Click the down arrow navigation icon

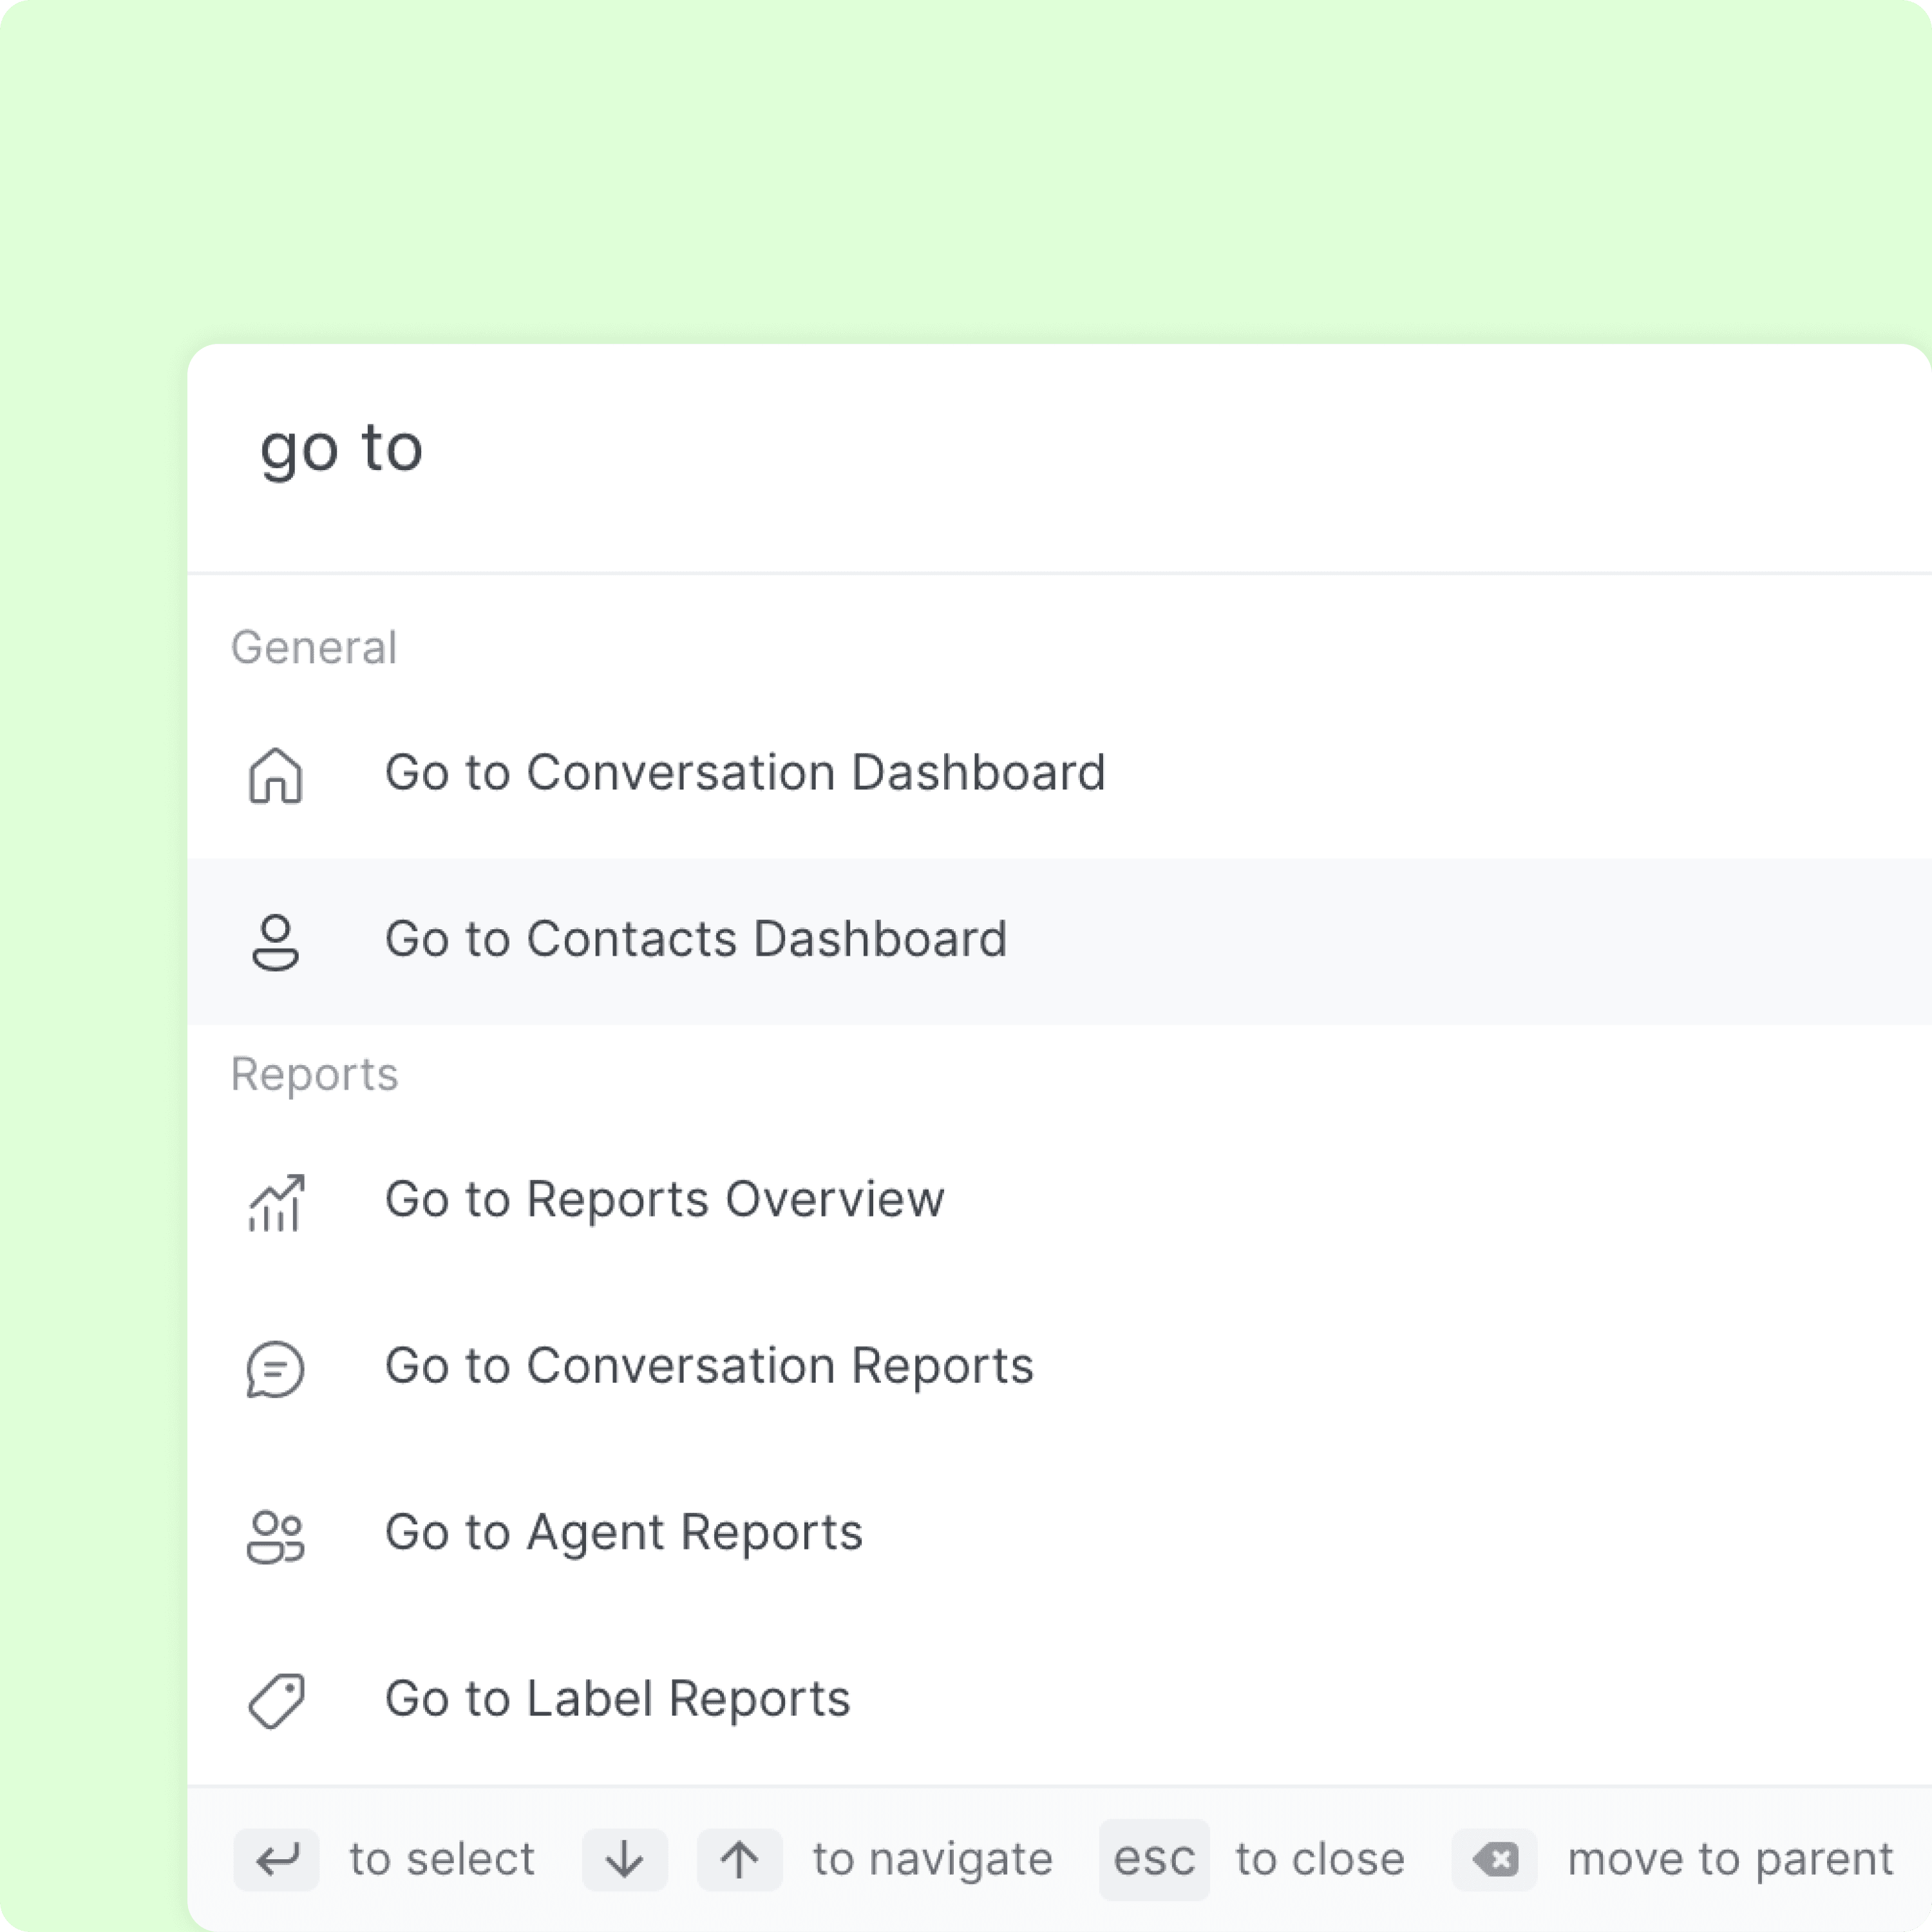pos(624,1859)
